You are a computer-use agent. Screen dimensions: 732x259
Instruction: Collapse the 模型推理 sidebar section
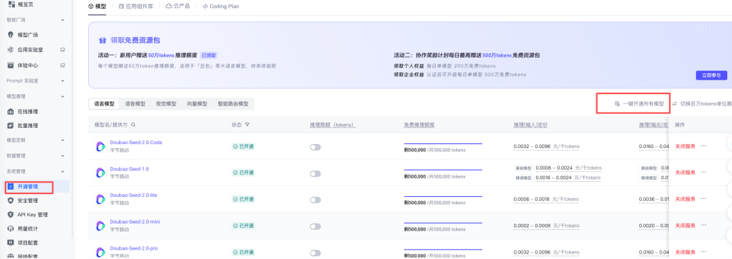pos(62,96)
